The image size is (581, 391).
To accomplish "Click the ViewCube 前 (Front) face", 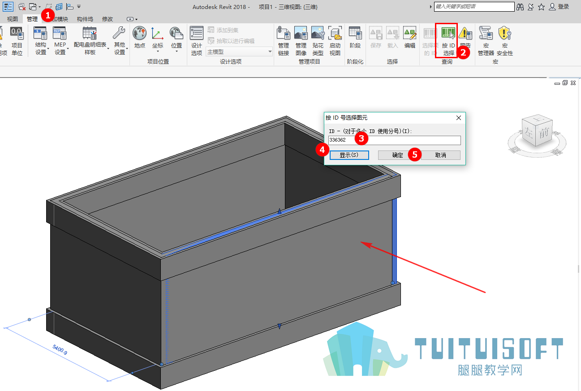I will [x=543, y=133].
